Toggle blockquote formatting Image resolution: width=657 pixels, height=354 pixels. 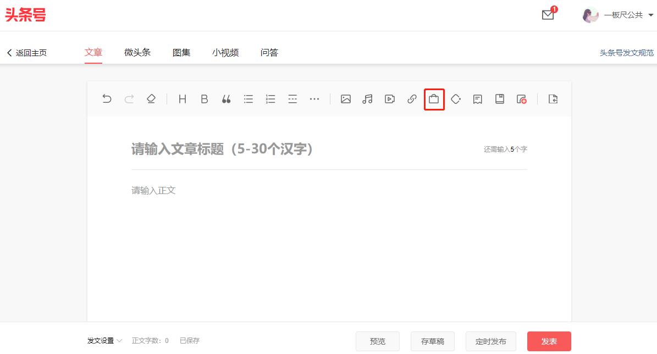[226, 99]
